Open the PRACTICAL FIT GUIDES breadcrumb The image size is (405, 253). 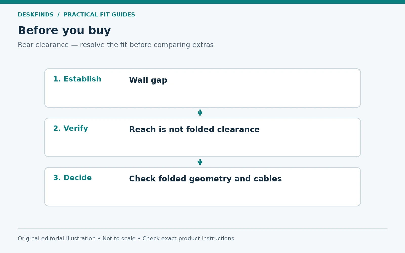pos(99,15)
